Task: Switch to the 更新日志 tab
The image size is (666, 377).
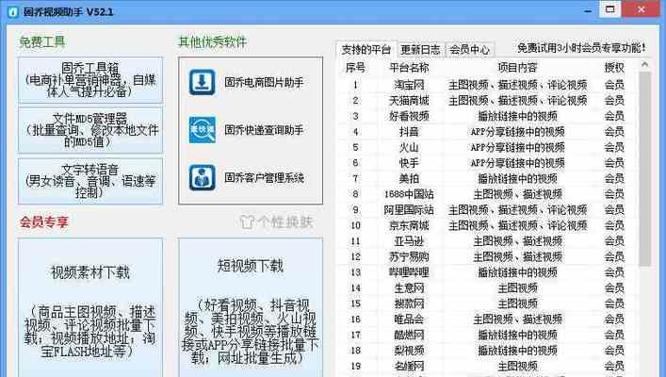Action: [420, 50]
